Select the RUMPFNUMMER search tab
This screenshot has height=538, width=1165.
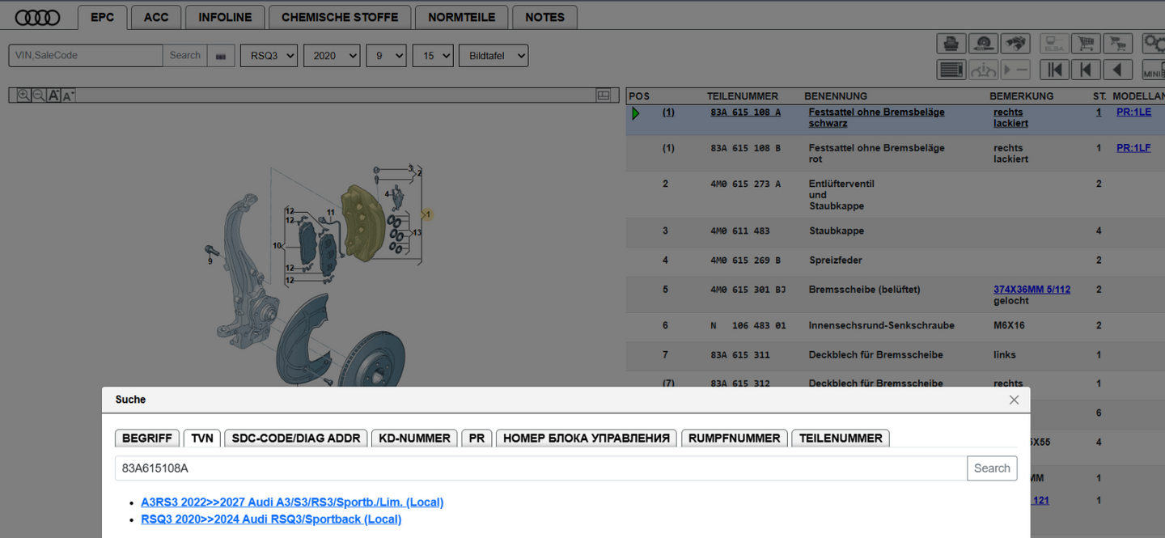[x=735, y=438]
